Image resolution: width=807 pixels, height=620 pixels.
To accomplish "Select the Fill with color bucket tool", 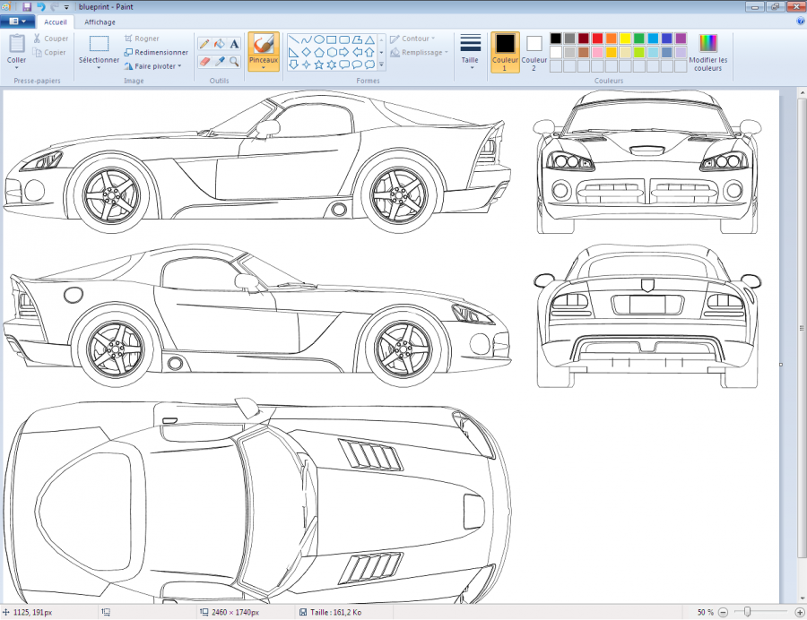I will pyautogui.click(x=219, y=43).
